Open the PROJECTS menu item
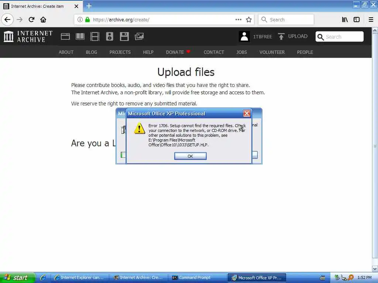This screenshot has height=283, width=378. pos(120,52)
